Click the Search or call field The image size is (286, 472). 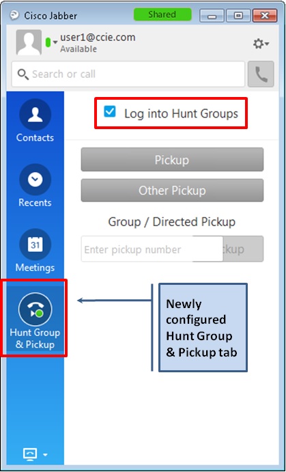(x=128, y=74)
